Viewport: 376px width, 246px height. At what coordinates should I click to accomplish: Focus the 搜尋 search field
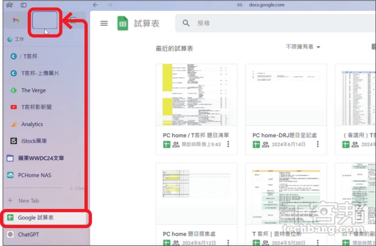pyautogui.click(x=275, y=23)
